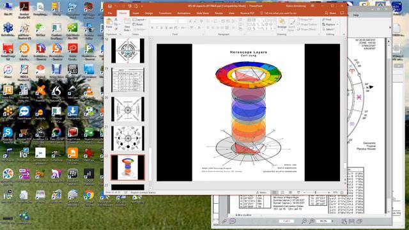
Task: Switch to Slide Sorter view
Action: click(282, 192)
